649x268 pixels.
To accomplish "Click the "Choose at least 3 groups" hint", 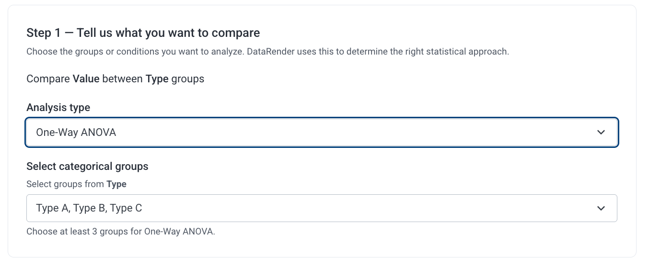I will (x=120, y=232).
